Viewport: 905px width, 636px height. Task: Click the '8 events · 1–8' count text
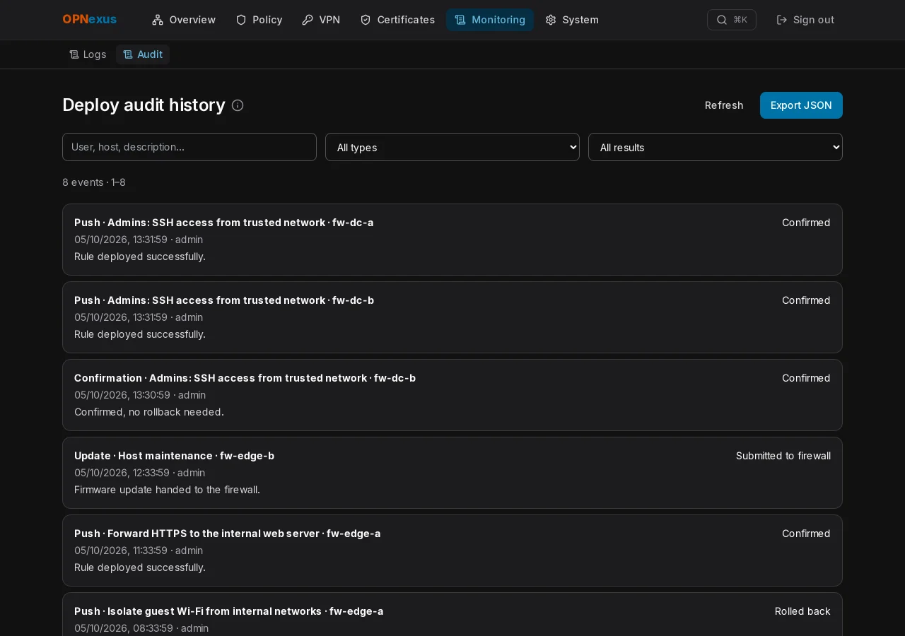[x=94, y=182]
